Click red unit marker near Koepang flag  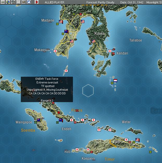92,152
